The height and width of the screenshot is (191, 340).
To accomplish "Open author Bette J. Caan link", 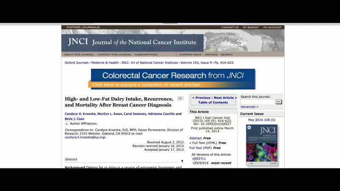I will coord(74,119).
